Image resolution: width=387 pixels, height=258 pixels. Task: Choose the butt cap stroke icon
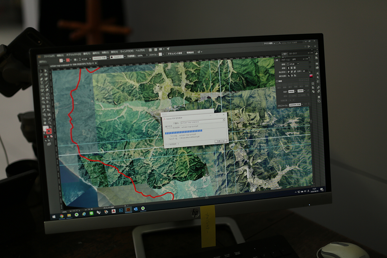pos(288,68)
